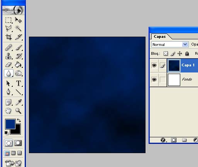This screenshot has width=198, height=167.
Task: Hide the Capa 1 layer
Action: click(x=154, y=66)
